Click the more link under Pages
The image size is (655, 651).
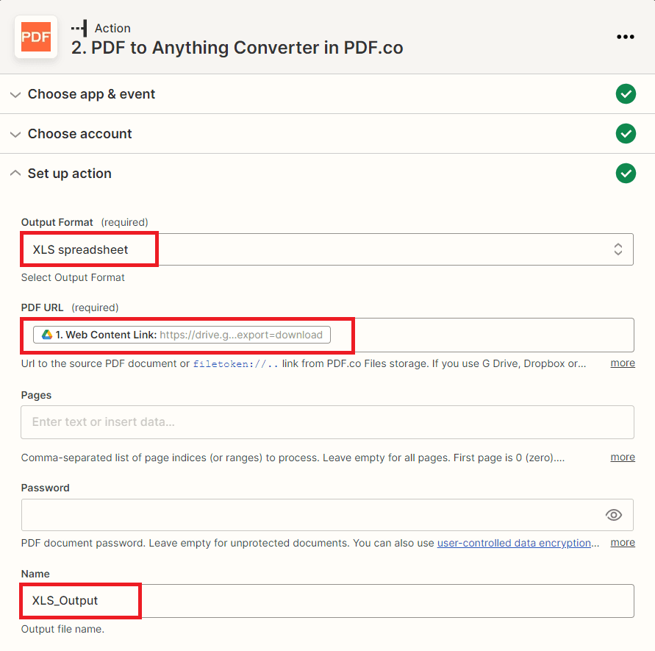622,457
